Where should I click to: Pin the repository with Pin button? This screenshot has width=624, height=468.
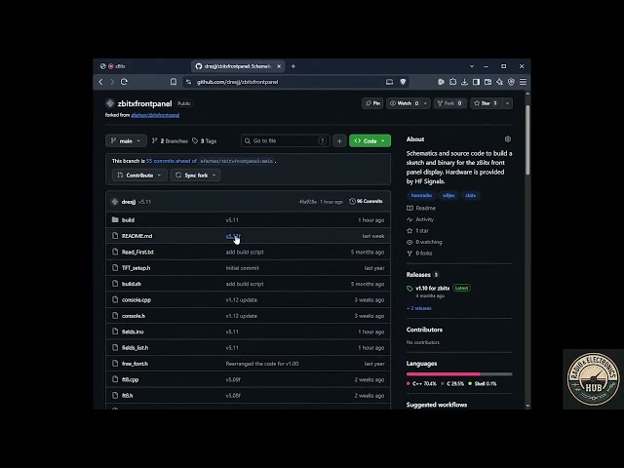(x=372, y=103)
